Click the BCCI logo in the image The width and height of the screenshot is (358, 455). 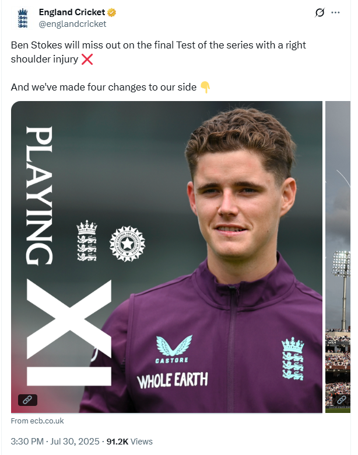point(127,243)
